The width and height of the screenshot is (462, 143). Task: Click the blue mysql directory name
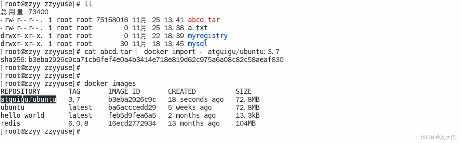pos(197,44)
